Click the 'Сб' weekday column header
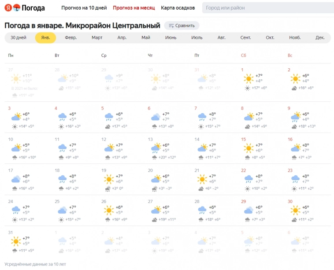The height and width of the screenshot is (270, 334). (x=244, y=55)
